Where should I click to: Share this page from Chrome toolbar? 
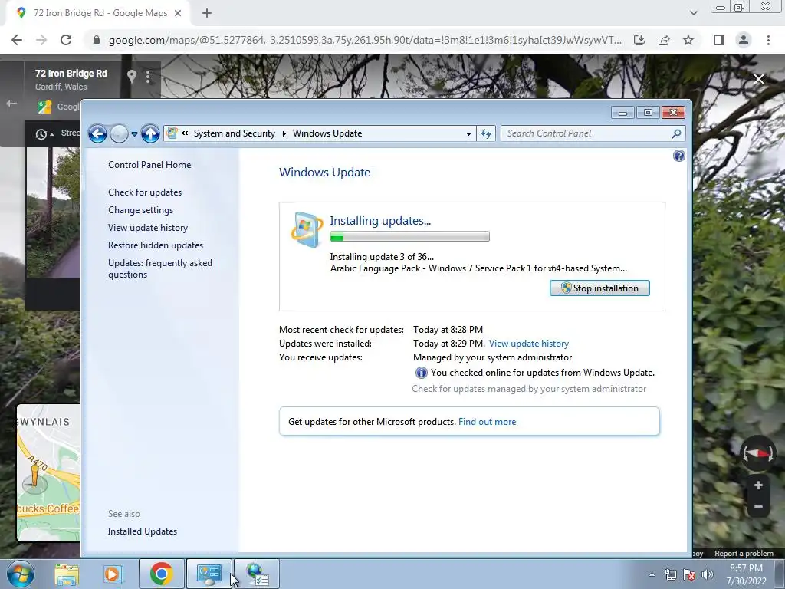[664, 40]
